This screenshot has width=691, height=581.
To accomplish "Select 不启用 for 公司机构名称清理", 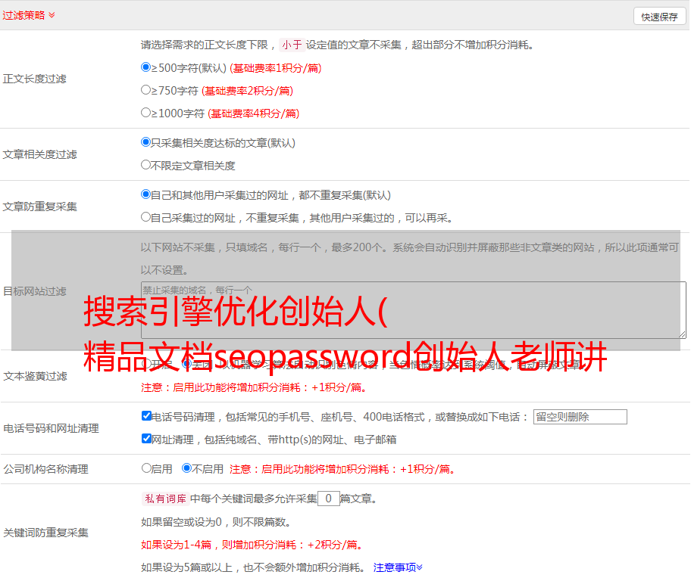I will (x=186, y=468).
